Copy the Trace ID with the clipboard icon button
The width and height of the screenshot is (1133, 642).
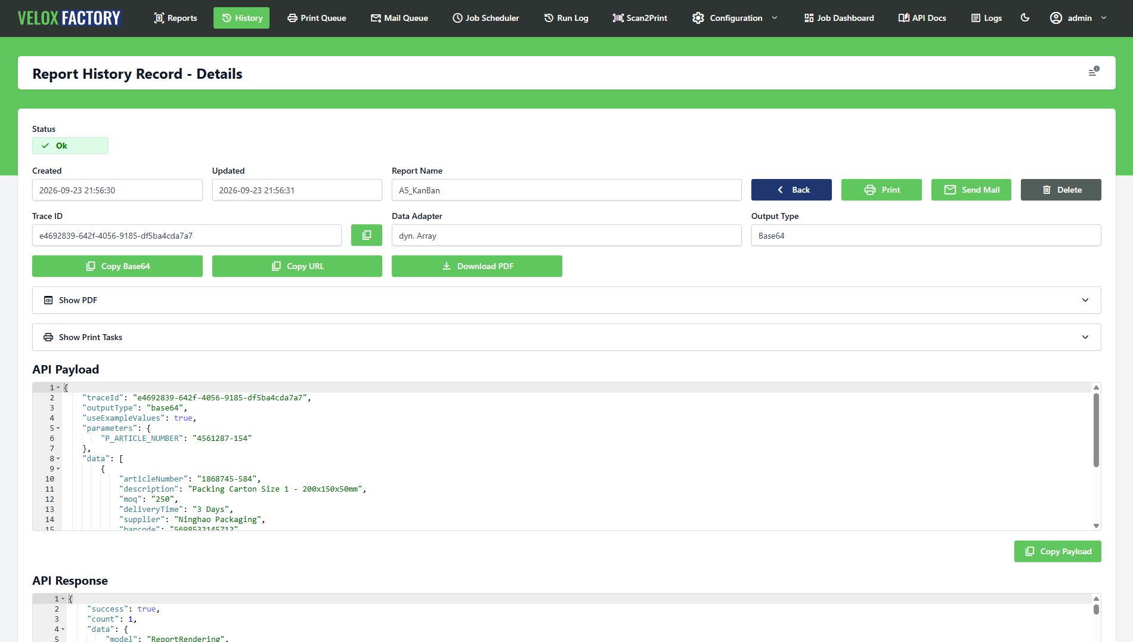click(x=366, y=235)
